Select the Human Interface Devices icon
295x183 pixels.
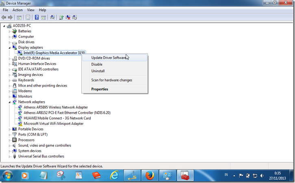[x=15, y=64]
